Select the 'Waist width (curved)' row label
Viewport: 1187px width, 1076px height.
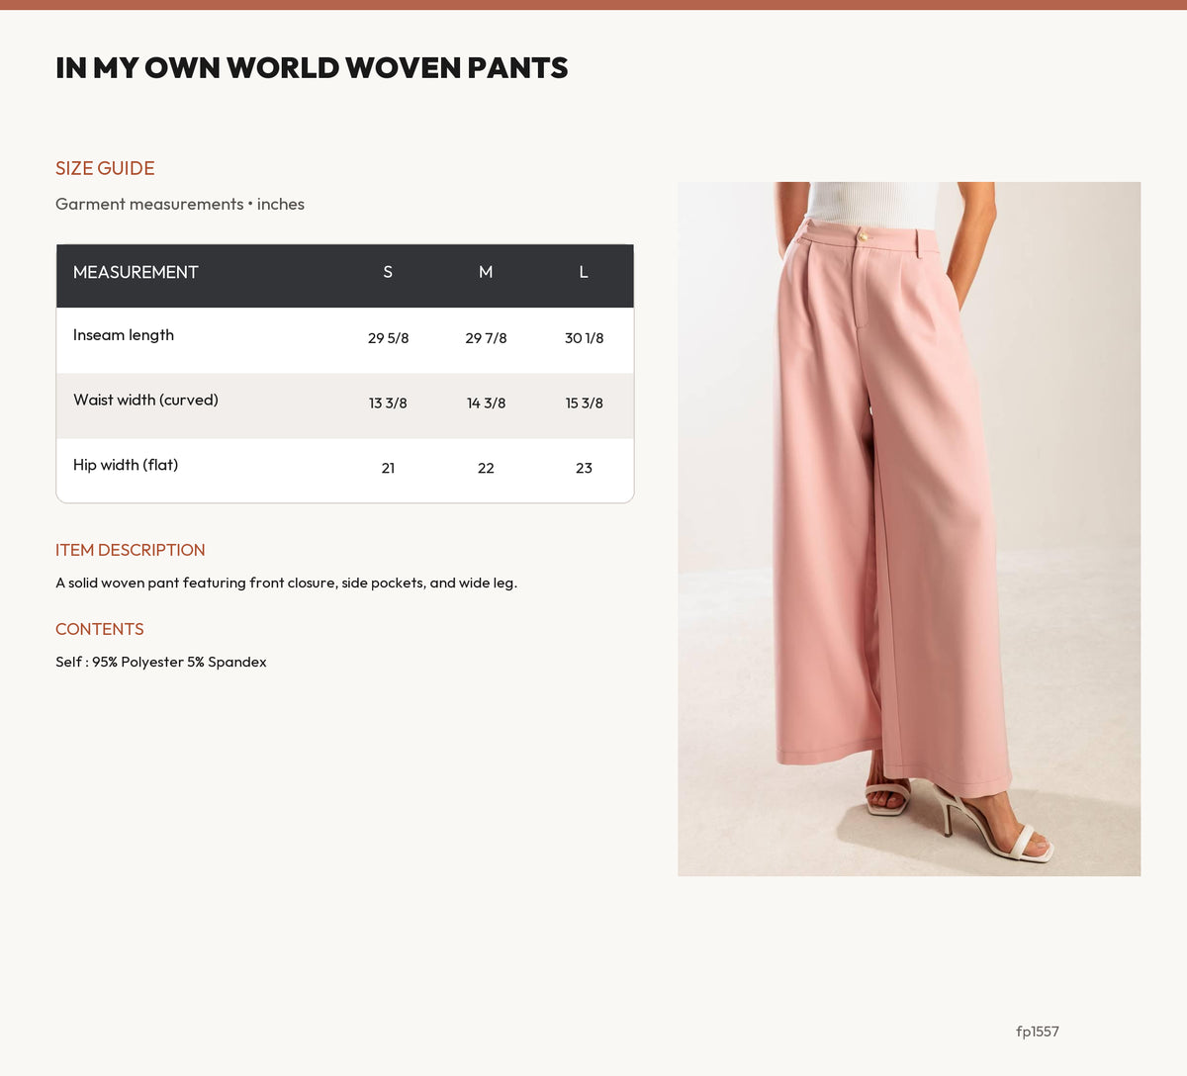(145, 401)
